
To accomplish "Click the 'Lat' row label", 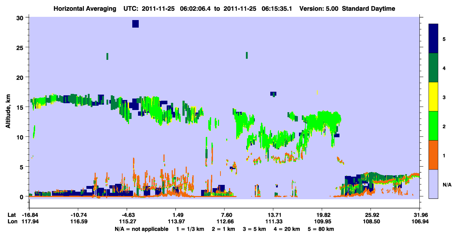I will pos(11,215).
